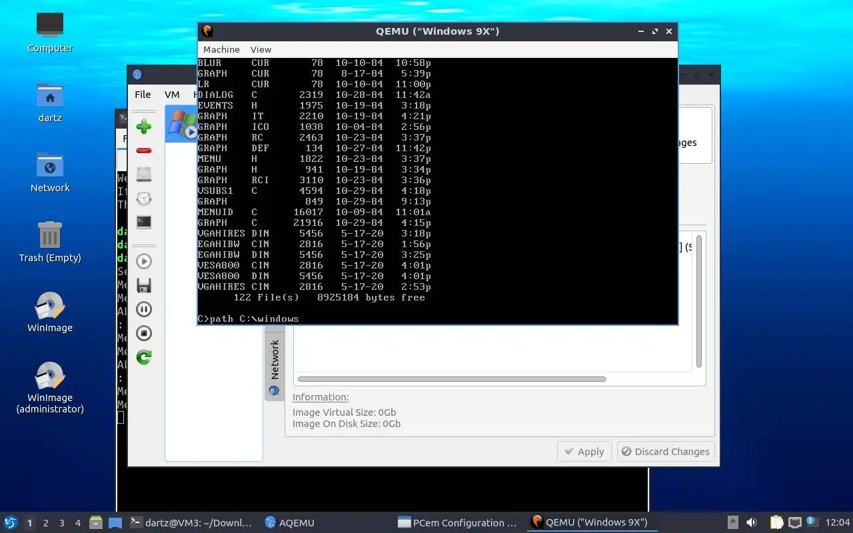This screenshot has height=533, width=853.
Task: Start the VM with the AQEMU play icon
Action: click(x=143, y=261)
